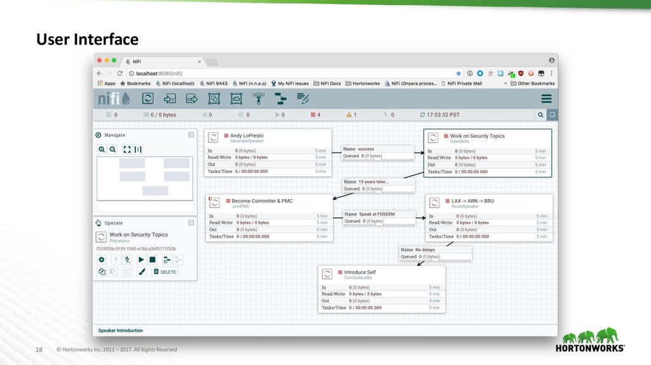Select the Template toolbar icon

[280, 99]
